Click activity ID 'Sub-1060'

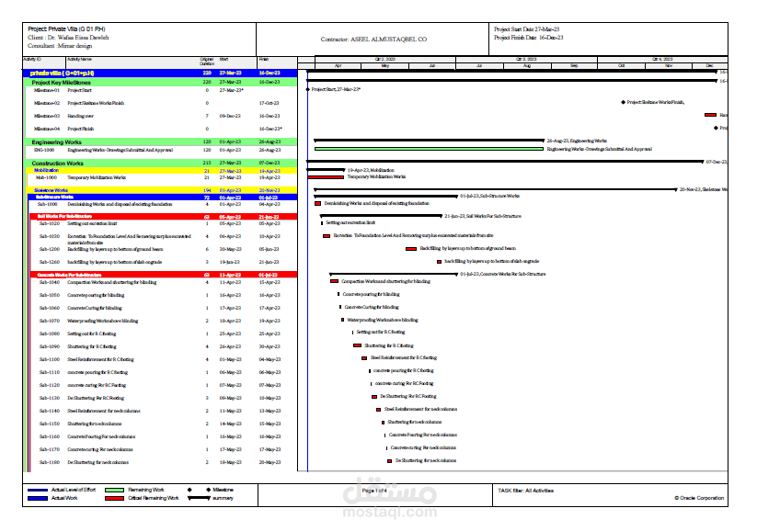50,309
